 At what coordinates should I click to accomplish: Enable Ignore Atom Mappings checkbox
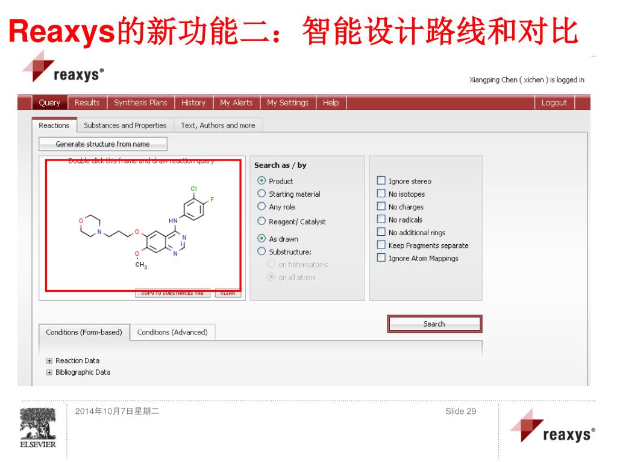[x=381, y=258]
